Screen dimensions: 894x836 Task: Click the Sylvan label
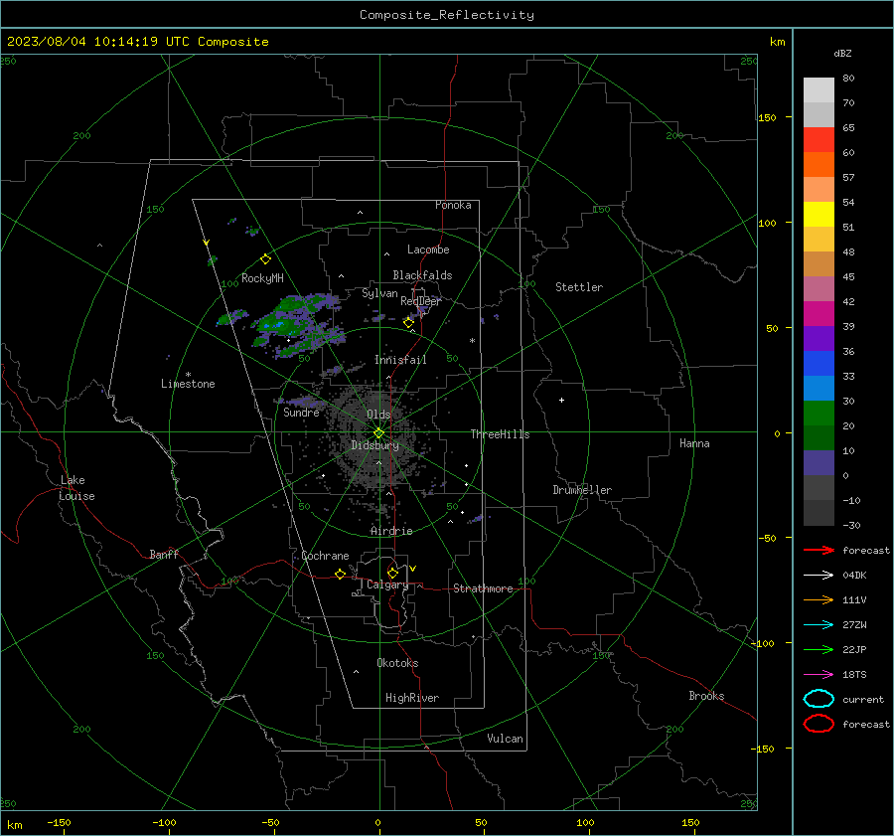379,293
